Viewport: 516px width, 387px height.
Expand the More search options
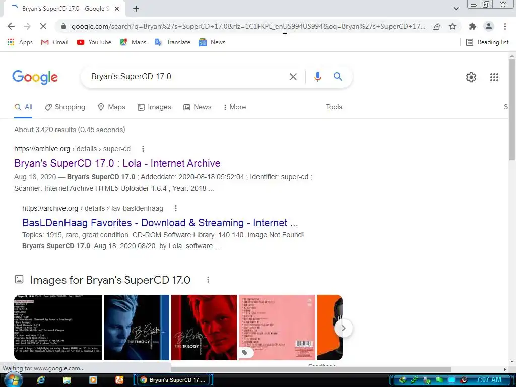pyautogui.click(x=235, y=107)
